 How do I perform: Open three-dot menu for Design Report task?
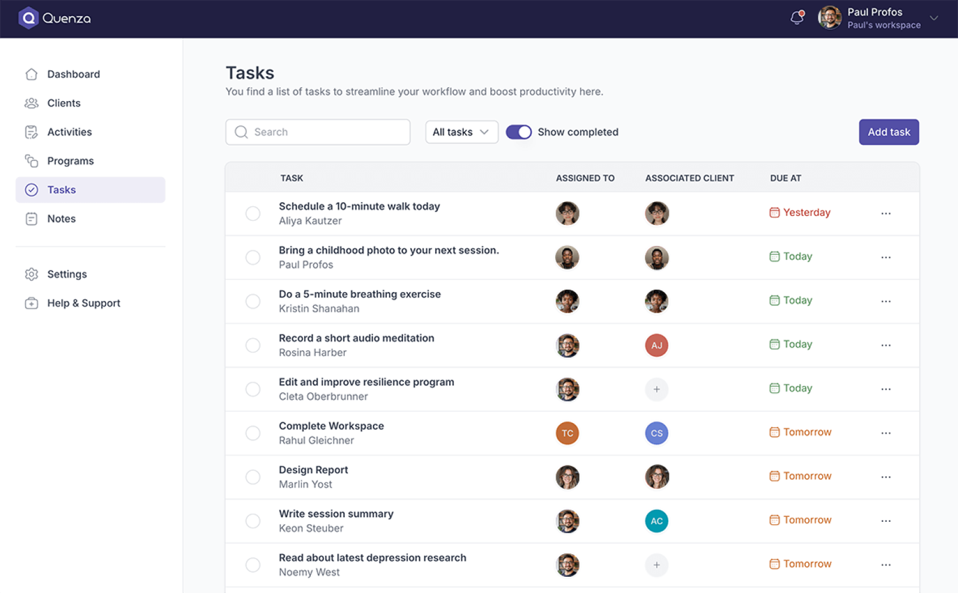point(886,477)
